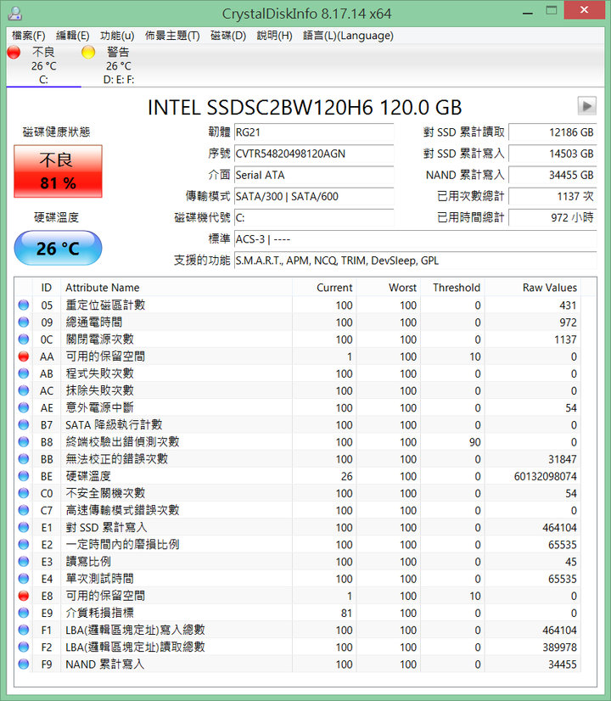
Task: Click the blue status dot on row E9
Action: point(24,613)
